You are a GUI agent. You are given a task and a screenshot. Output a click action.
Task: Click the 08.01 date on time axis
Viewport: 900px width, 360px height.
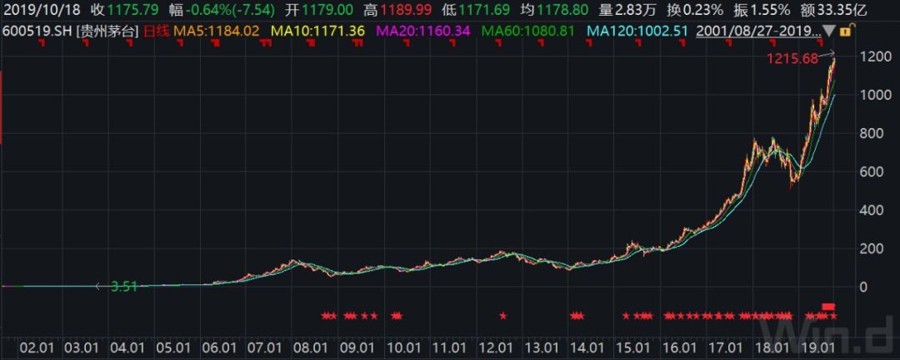pos(310,348)
